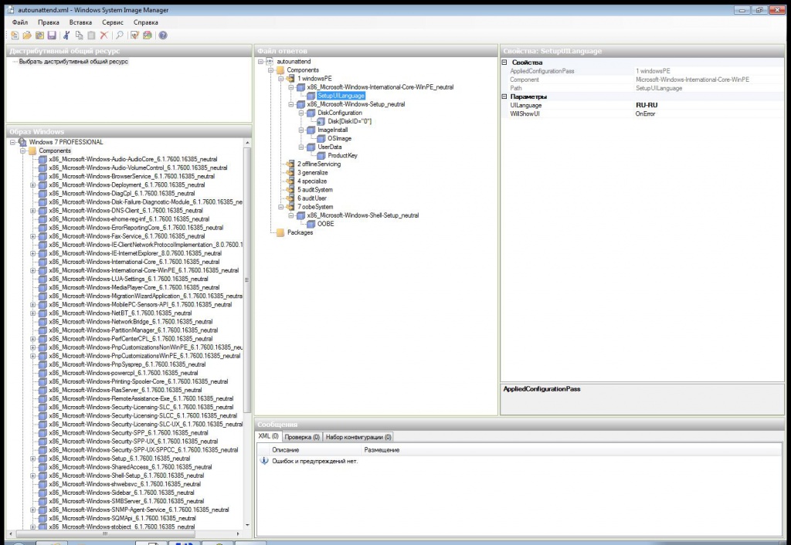Screen dimensions: 791x545
Task: Collapse the ImageInstall node
Action: [301, 130]
